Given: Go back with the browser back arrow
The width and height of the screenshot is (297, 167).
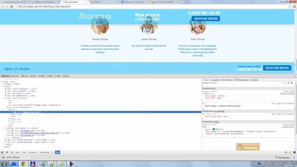Looking at the screenshot, I should tap(2, 6).
